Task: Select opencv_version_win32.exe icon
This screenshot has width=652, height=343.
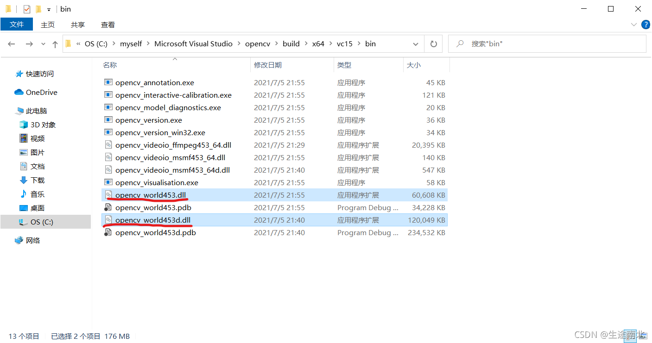Action: point(108,132)
